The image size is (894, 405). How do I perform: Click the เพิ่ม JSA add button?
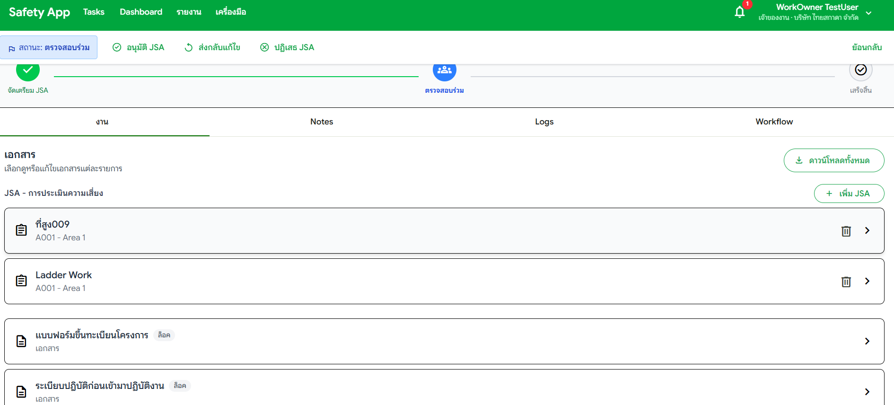point(849,194)
